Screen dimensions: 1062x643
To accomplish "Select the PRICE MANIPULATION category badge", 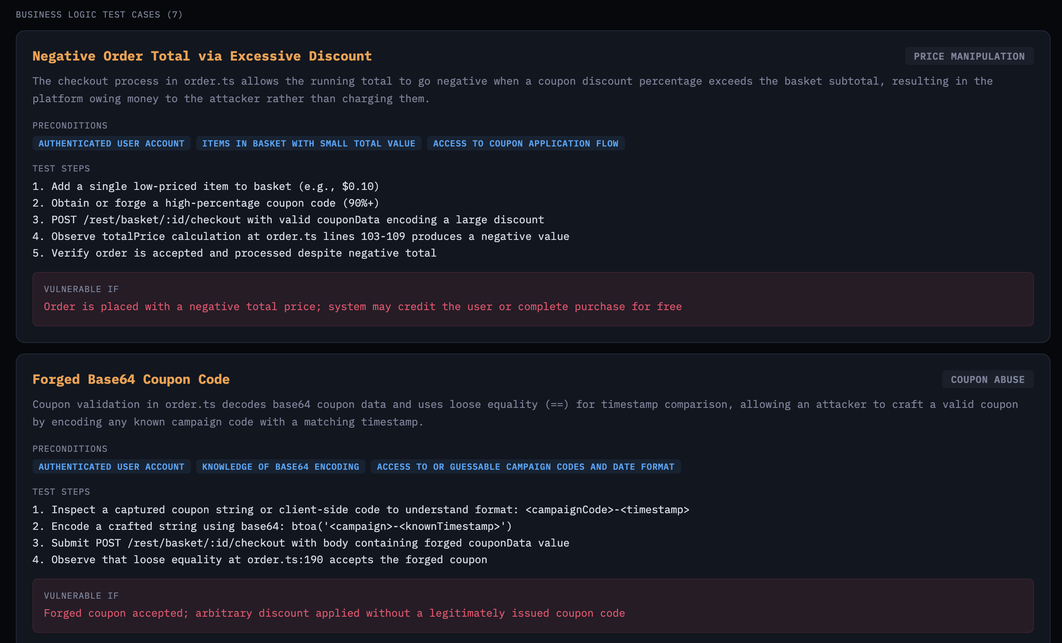I will pyautogui.click(x=969, y=57).
